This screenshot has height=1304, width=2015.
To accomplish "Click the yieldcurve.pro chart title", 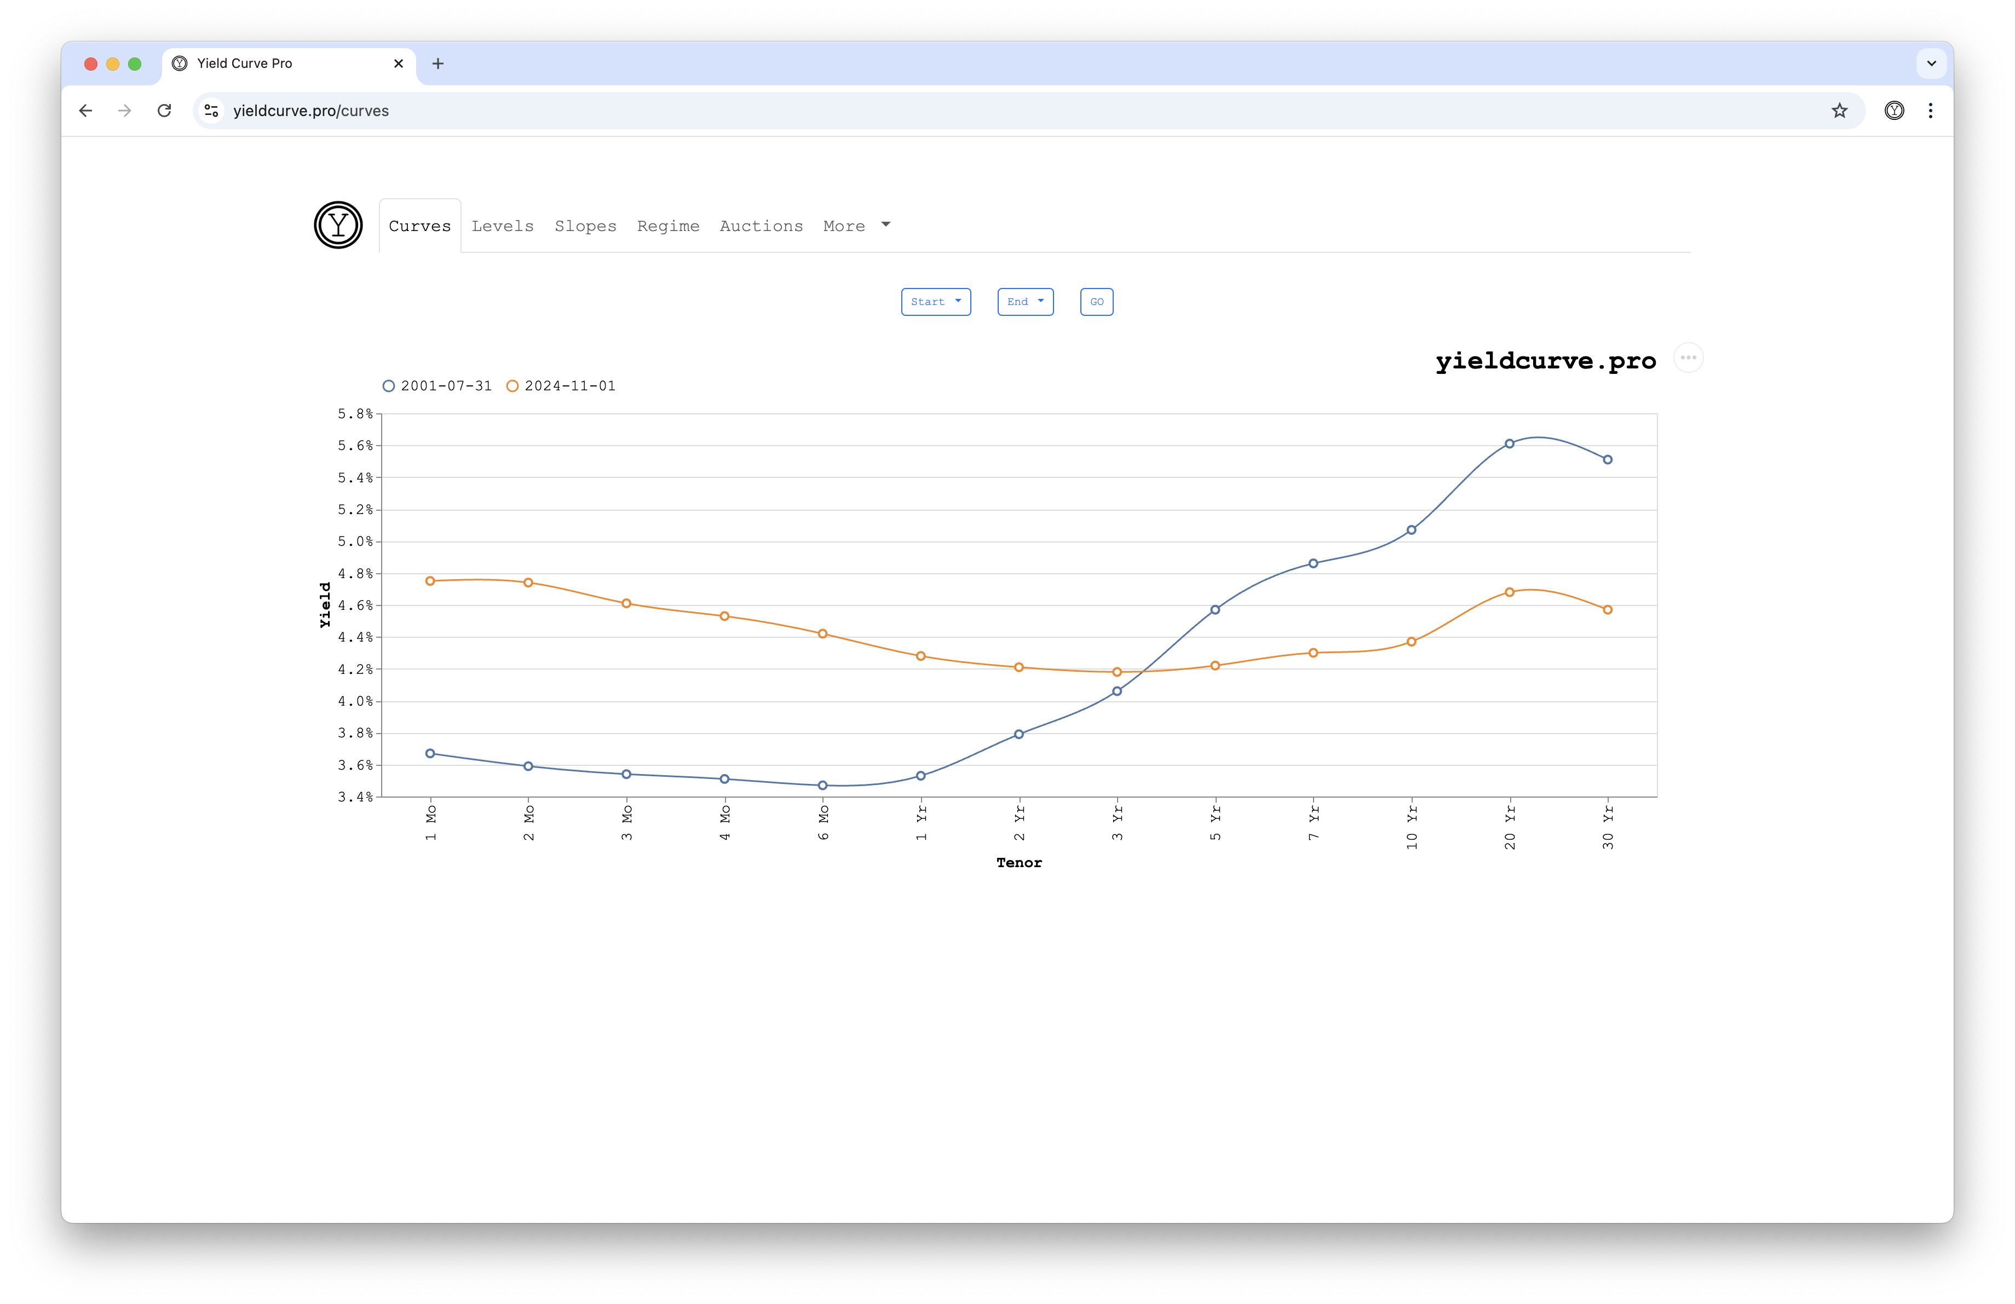I will [x=1545, y=360].
